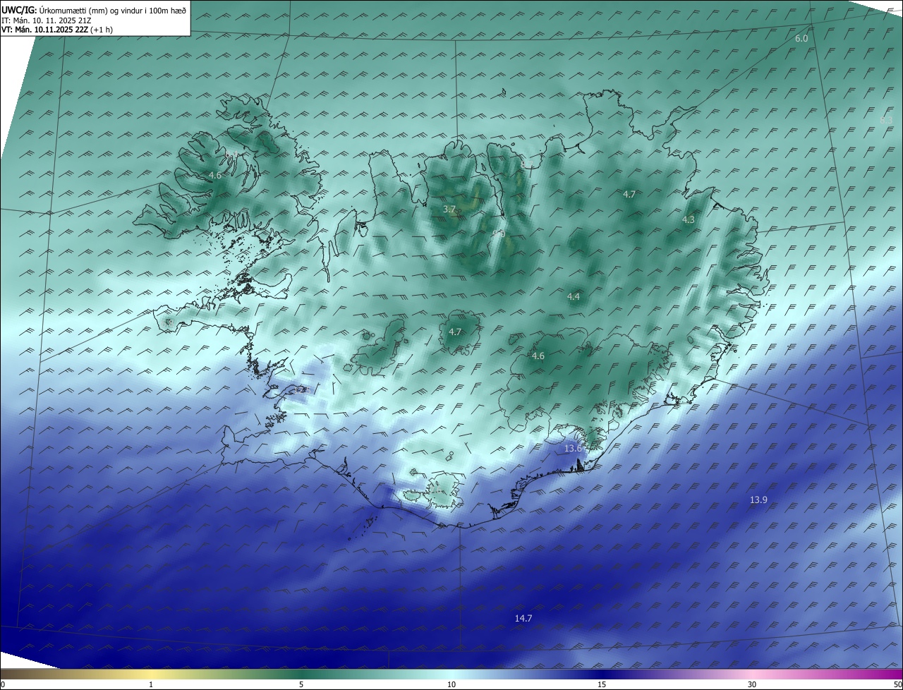The height and width of the screenshot is (690, 903).
Task: Click the 4.6 value on Vatnajökull glacier
Action: [538, 356]
